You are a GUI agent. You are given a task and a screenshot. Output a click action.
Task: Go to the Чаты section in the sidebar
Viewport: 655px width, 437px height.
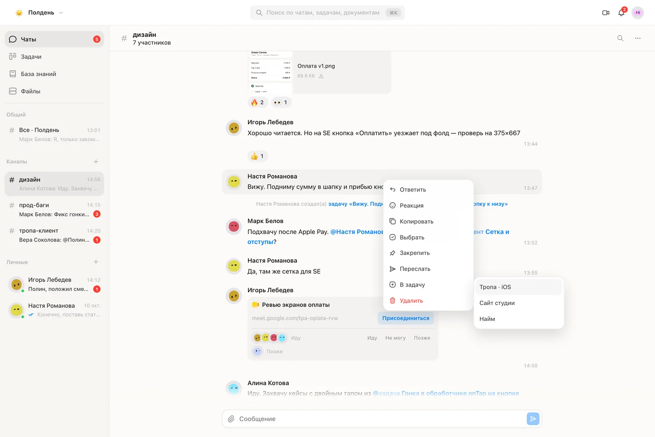click(x=54, y=39)
